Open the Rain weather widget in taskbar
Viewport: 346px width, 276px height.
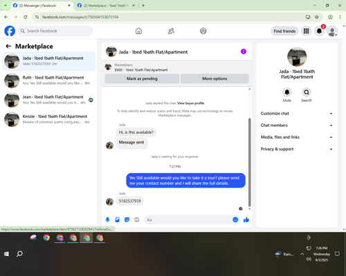(x=284, y=254)
